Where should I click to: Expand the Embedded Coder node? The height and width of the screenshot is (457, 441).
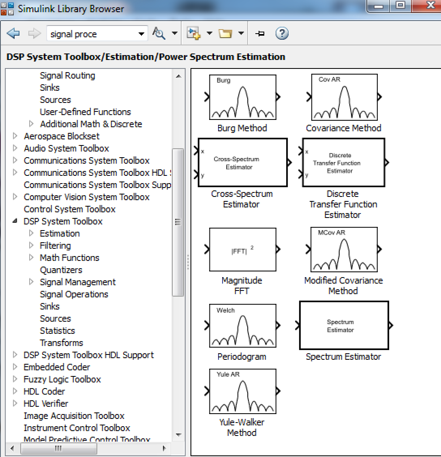[x=15, y=367]
